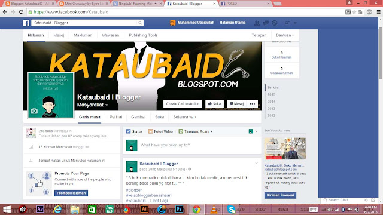Viewport: 383px width, 215px height.
Task: Open the page profile picture thumbnail
Action: (51, 96)
